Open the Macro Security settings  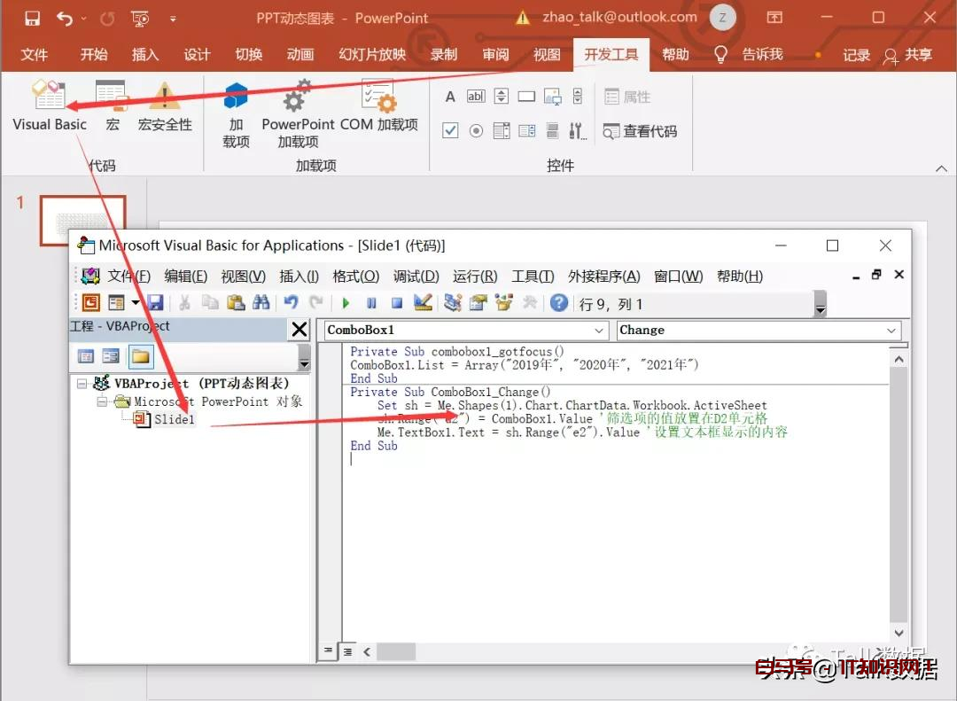(x=165, y=106)
